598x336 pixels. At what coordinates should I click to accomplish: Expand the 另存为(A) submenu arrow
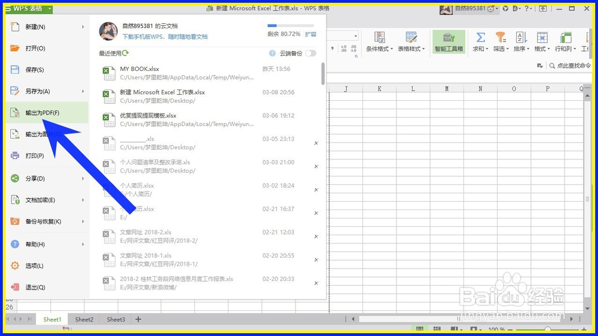click(x=83, y=91)
